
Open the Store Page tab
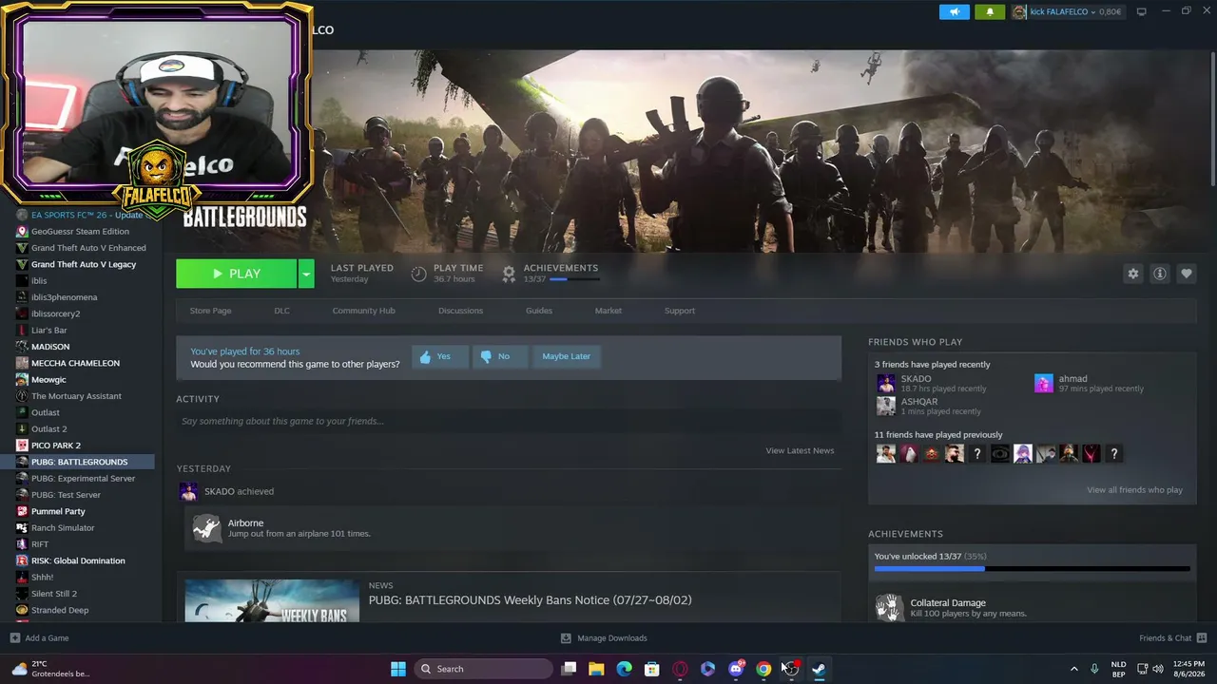(210, 311)
